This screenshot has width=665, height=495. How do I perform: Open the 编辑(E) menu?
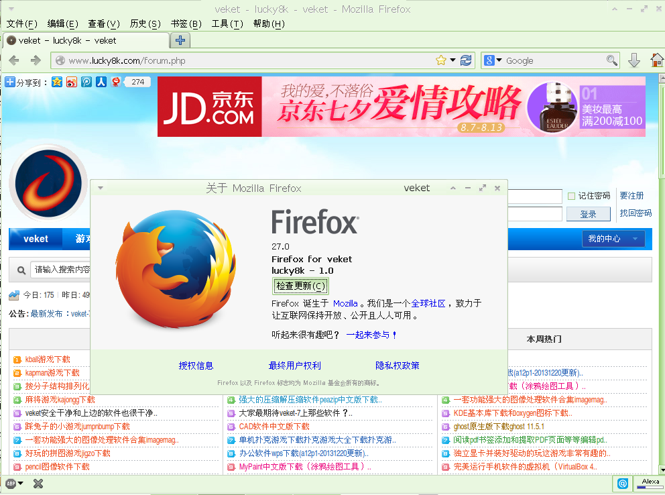pyautogui.click(x=63, y=23)
